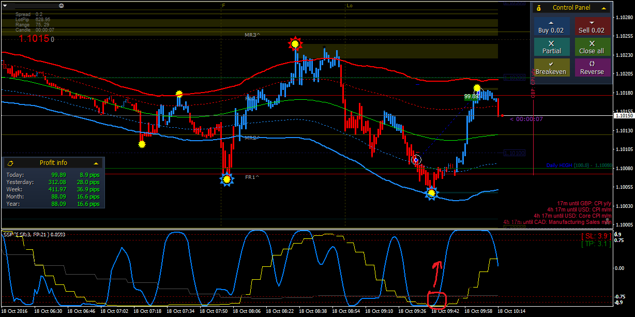The image size is (635, 317).
Task: Click the Year profit row
Action: 53,204
